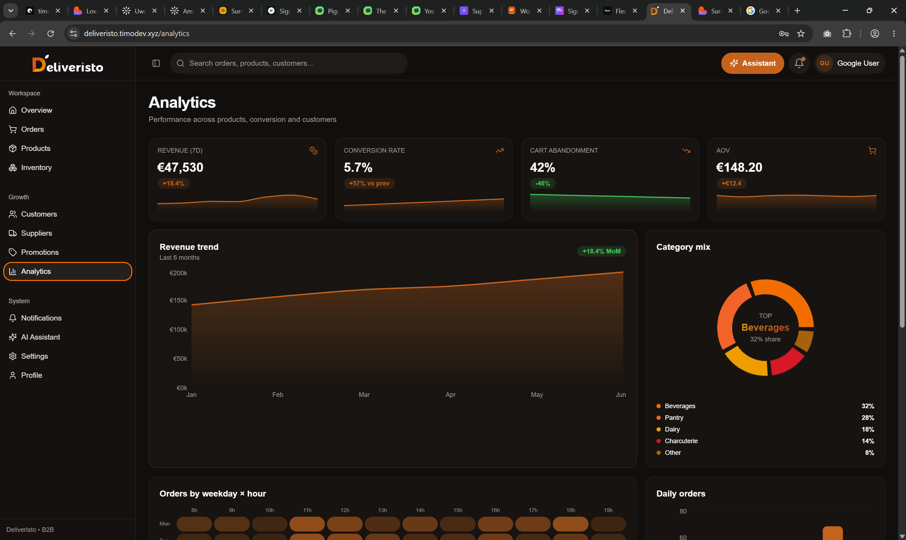The height and width of the screenshot is (540, 906).
Task: Click the Deliveristo • B2B footer text
Action: [30, 529]
